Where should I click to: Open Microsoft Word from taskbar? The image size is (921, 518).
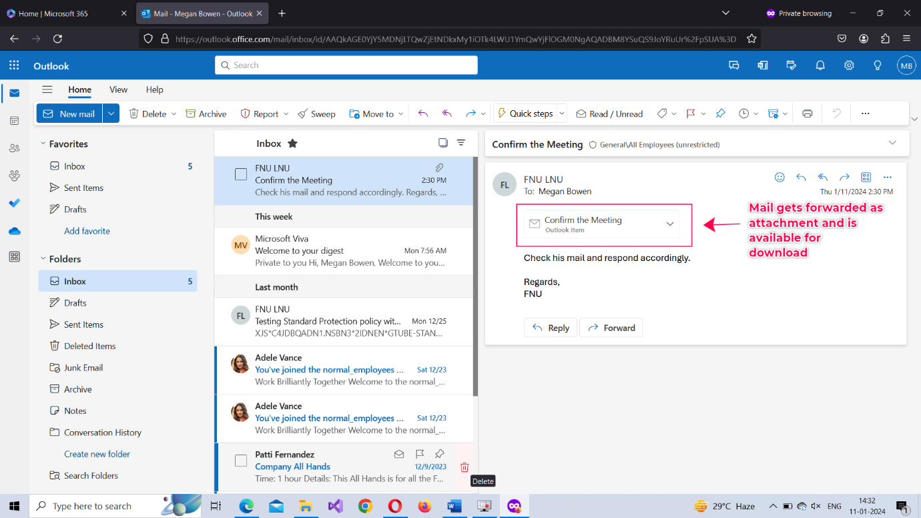(x=454, y=506)
